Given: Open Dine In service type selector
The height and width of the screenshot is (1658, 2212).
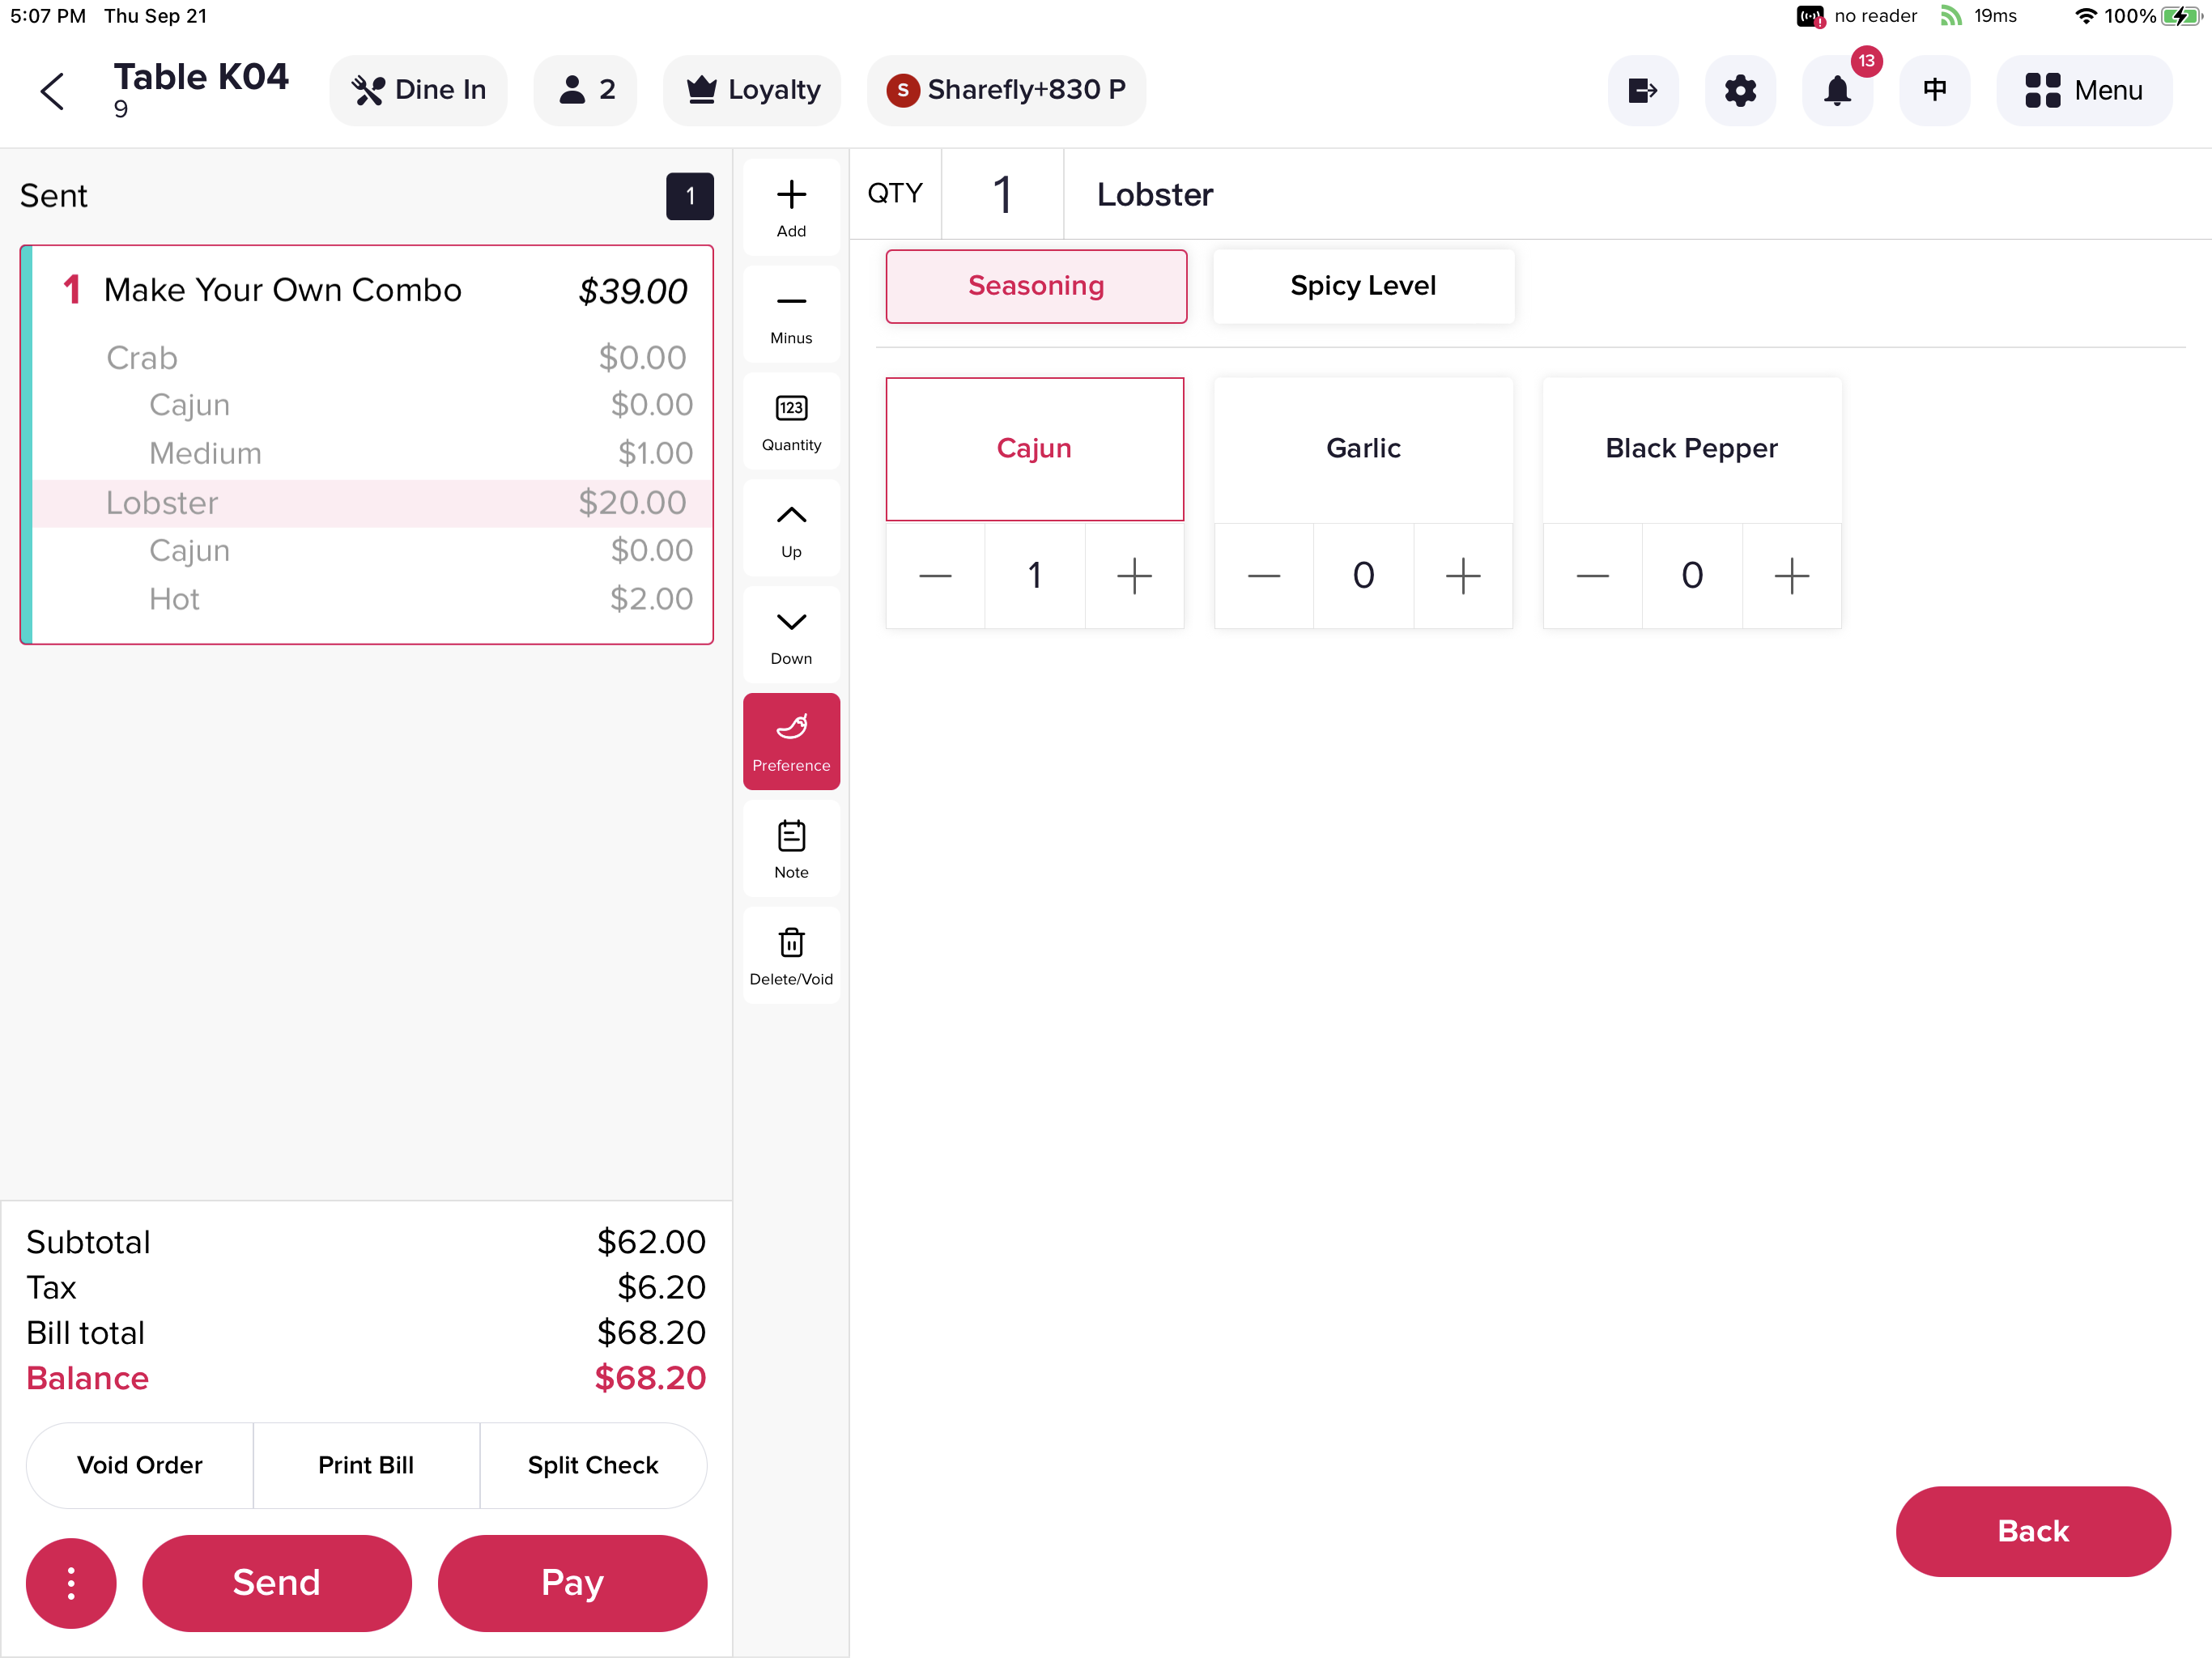Looking at the screenshot, I should (x=418, y=89).
